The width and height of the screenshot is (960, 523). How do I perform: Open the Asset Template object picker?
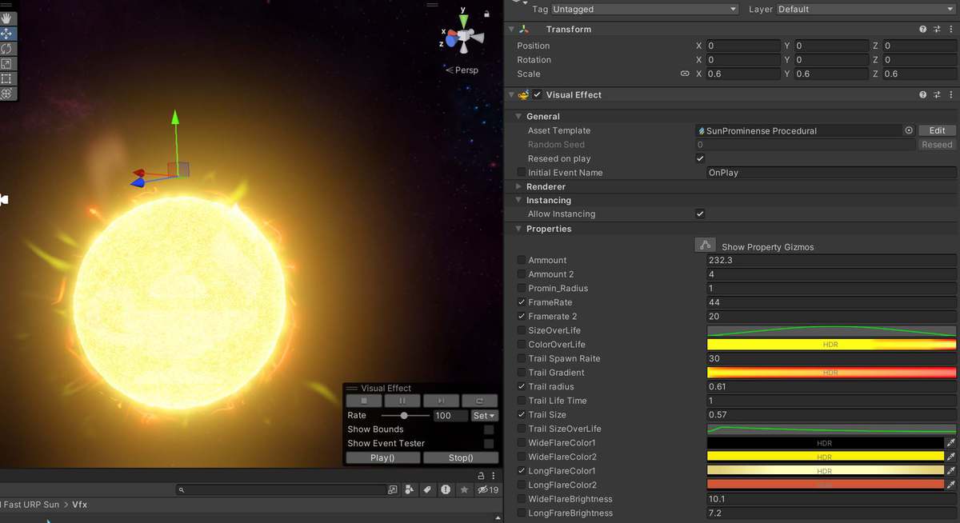pos(909,130)
